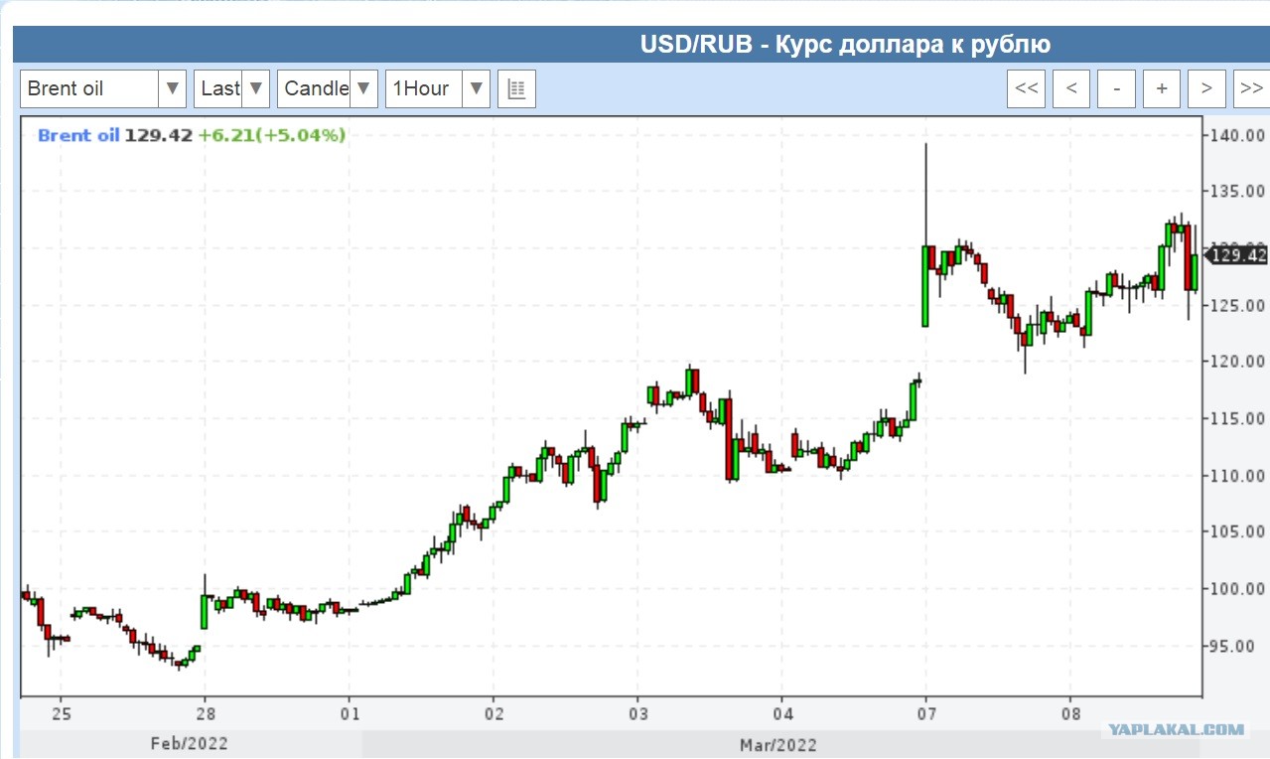Move chart back with < button
The height and width of the screenshot is (759, 1270).
[1071, 88]
